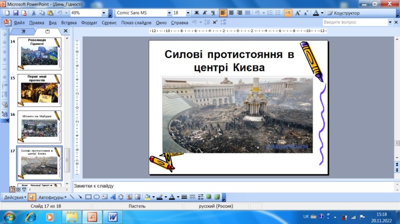Insert WordArt object

113,197
